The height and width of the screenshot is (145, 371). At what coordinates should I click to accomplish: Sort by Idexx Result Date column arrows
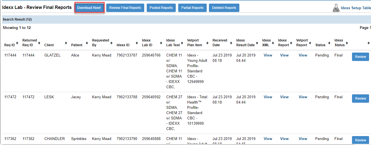point(257,43)
